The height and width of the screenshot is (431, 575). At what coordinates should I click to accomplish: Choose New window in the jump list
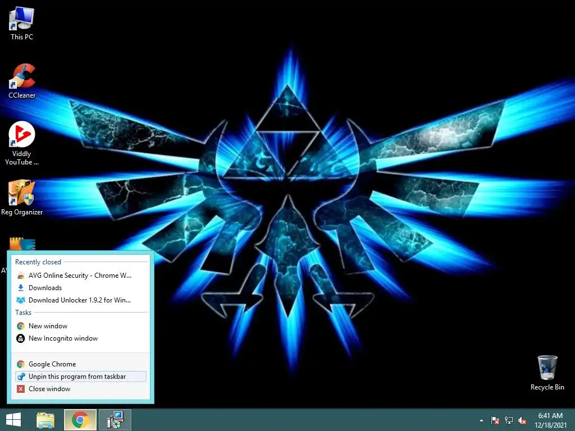81,326
